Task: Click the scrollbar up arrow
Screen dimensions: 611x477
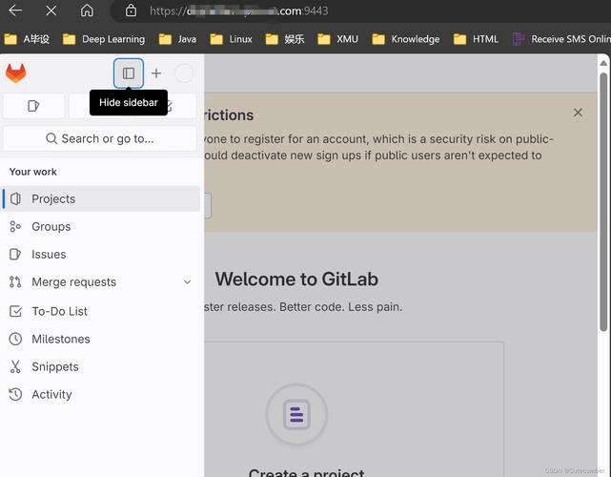Action: click(x=603, y=63)
